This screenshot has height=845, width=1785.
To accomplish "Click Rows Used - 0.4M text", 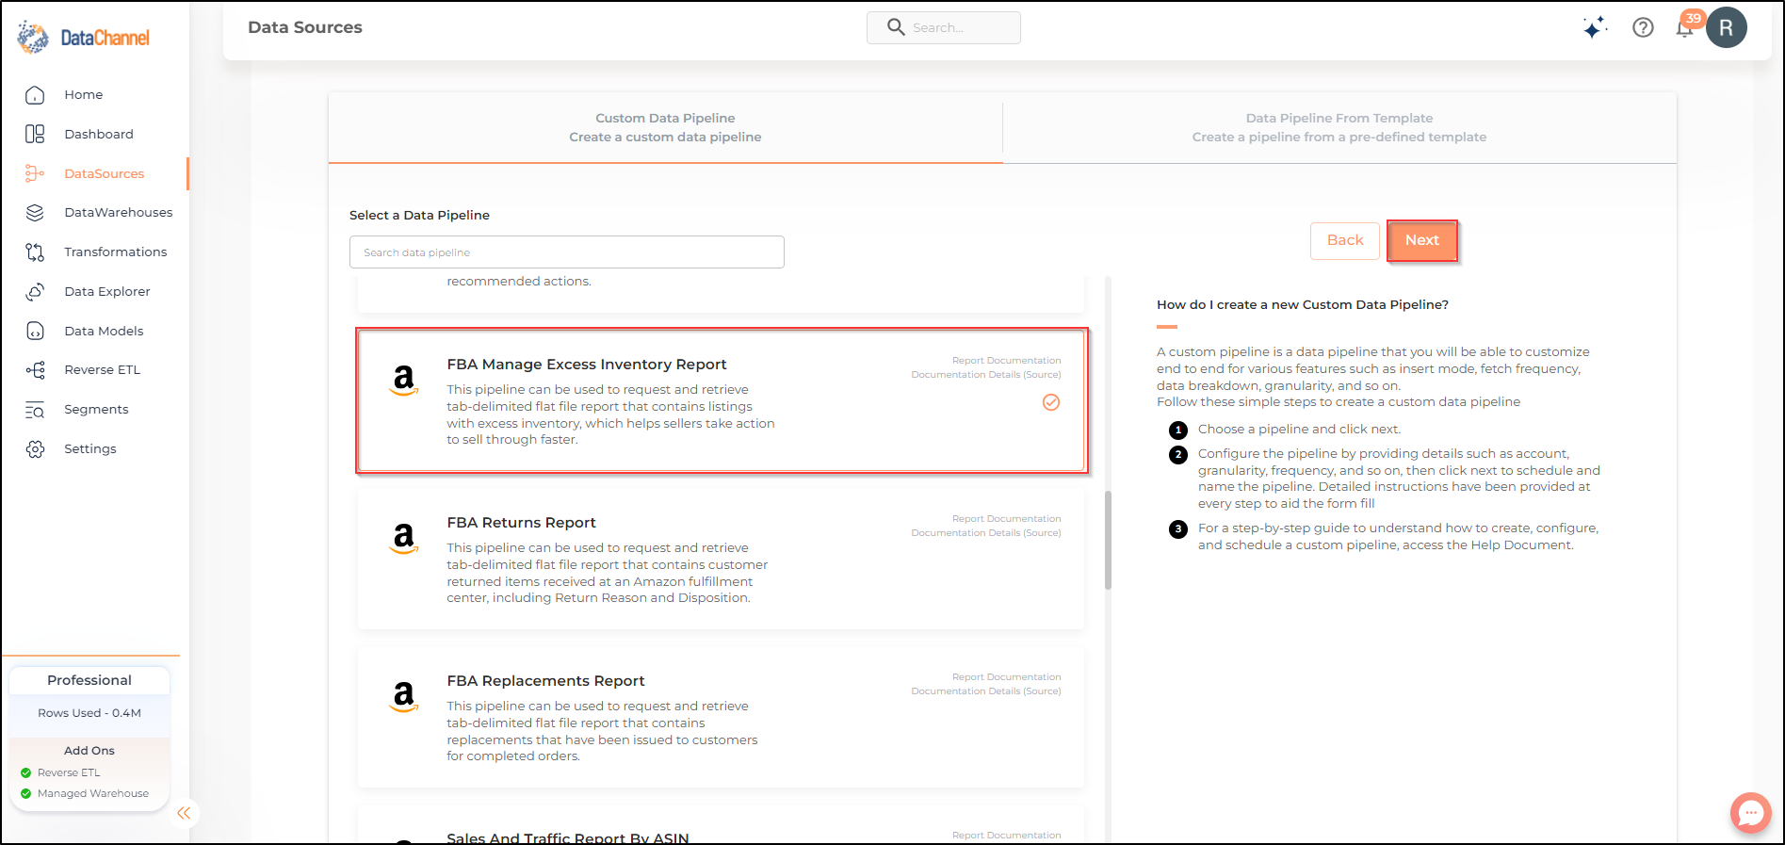I will 89,713.
